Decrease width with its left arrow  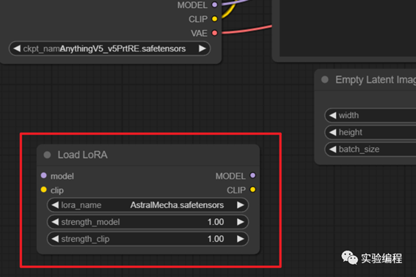332,115
